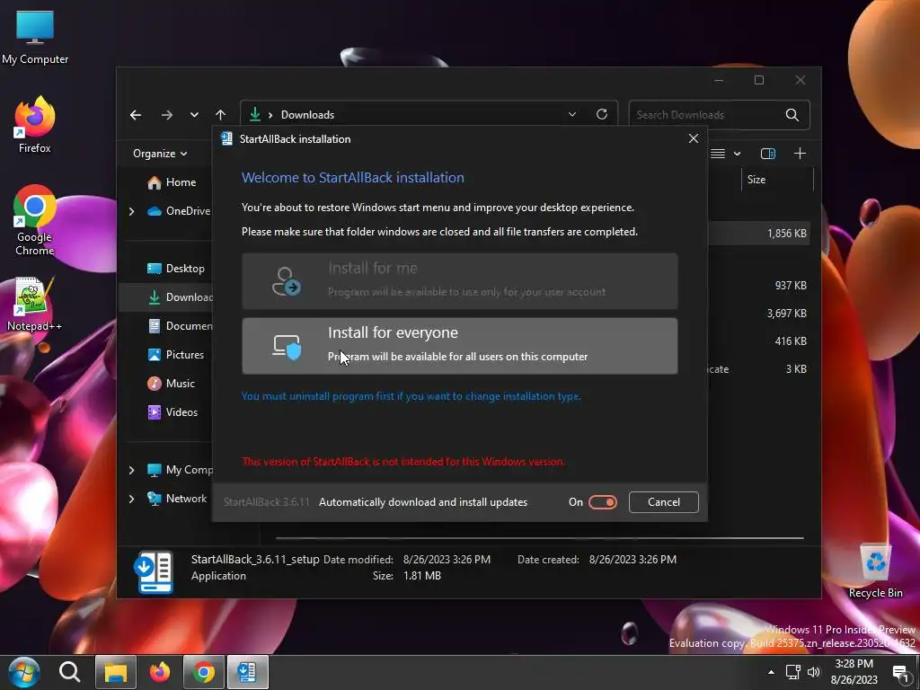Switch to StartAllBack installer taskbar button

248,672
